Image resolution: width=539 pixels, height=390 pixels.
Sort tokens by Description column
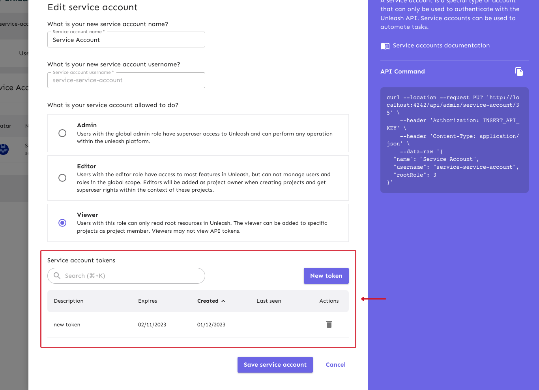pos(69,301)
